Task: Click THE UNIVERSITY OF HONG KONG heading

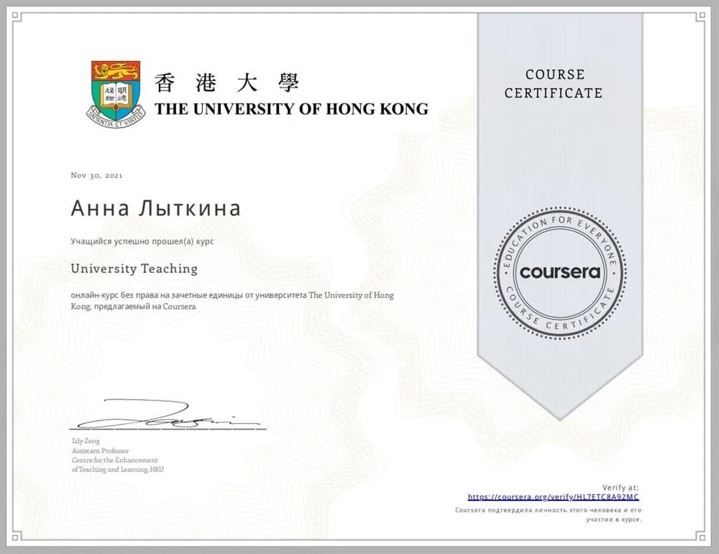Action: (x=292, y=109)
